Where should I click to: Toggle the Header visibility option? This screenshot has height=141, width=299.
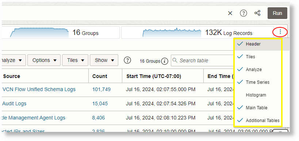pyautogui.click(x=258, y=44)
